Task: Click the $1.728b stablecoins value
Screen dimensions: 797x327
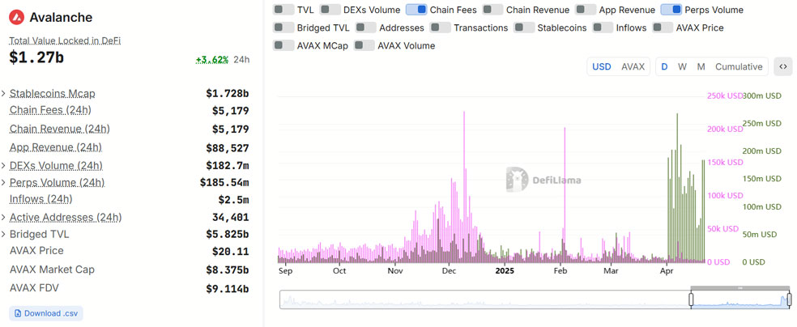Action: (x=228, y=93)
